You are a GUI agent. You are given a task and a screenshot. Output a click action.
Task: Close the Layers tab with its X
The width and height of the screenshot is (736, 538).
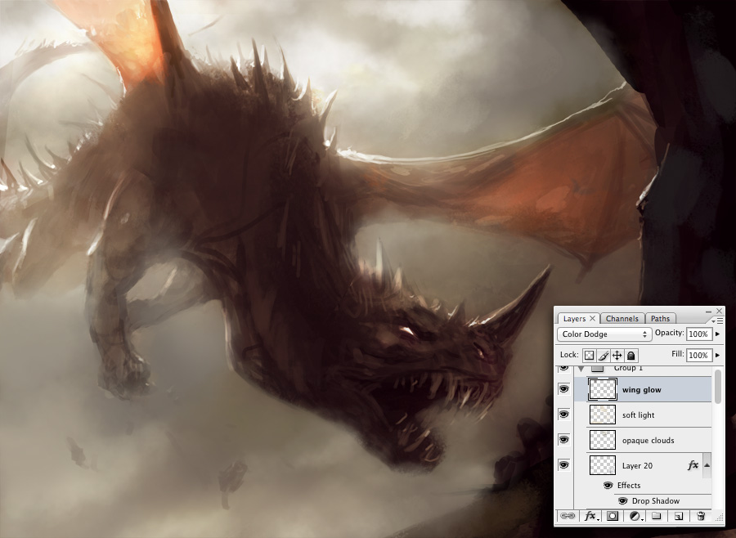pyautogui.click(x=592, y=318)
